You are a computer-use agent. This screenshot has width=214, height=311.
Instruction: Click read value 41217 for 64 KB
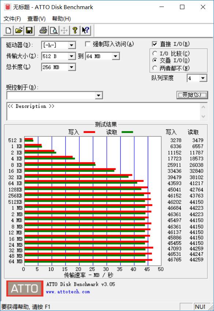pos(196,183)
